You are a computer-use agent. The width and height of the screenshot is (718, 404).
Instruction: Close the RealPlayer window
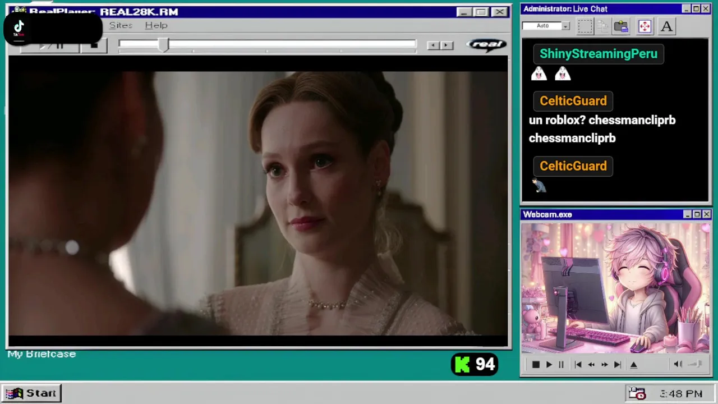tap(499, 12)
